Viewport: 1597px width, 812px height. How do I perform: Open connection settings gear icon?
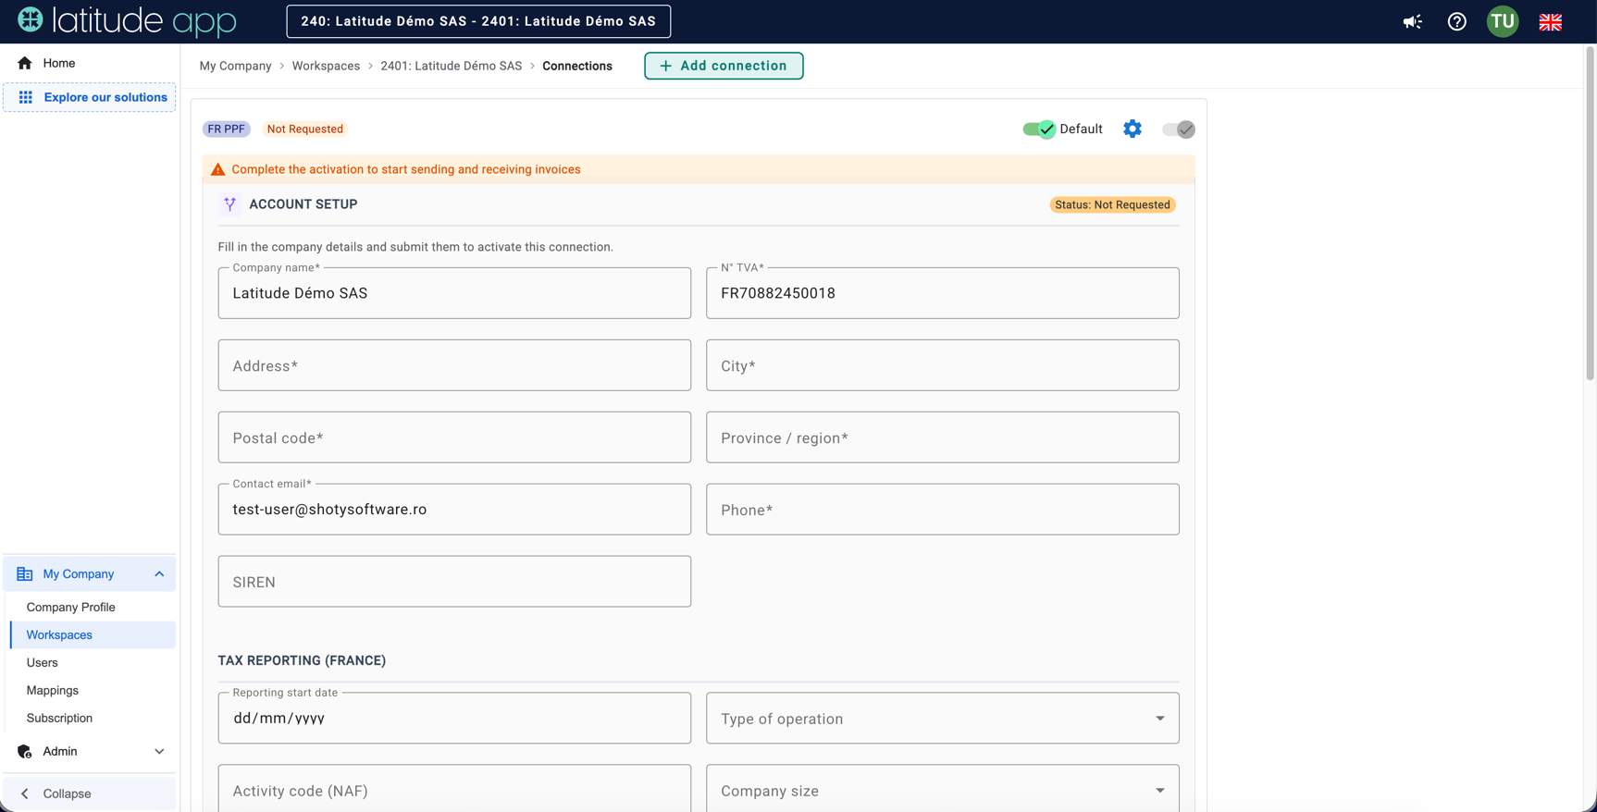coord(1133,129)
